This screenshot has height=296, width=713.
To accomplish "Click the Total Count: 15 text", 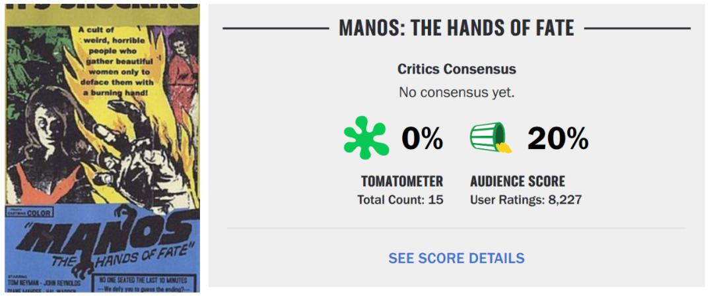I will (400, 199).
